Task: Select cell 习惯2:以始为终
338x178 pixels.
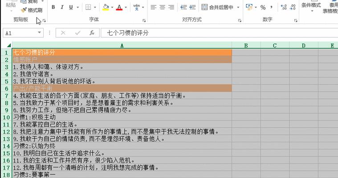Action: click(122, 146)
